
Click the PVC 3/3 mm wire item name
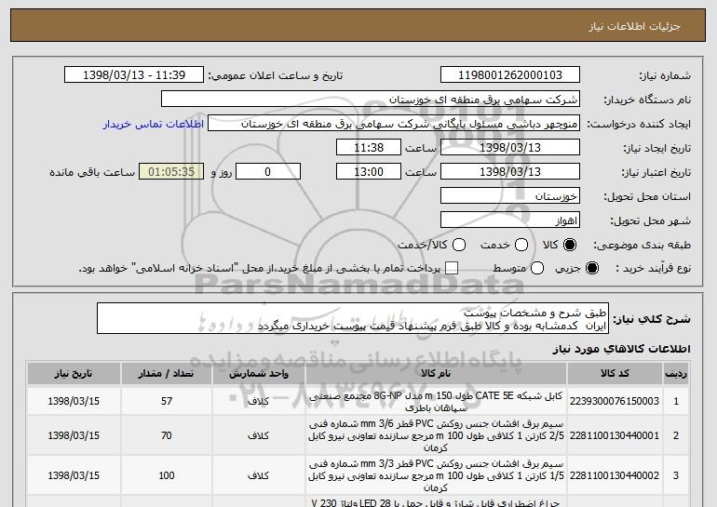436,476
